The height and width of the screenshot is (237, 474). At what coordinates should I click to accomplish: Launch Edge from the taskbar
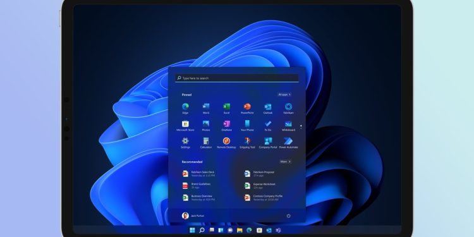point(250,230)
